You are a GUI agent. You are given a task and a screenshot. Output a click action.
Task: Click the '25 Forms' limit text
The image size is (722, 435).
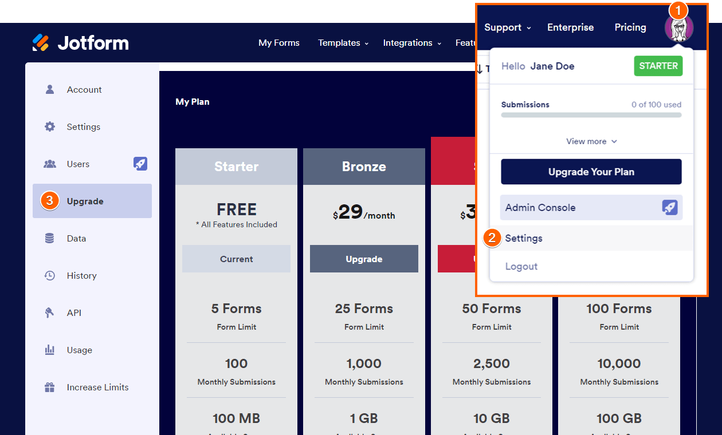[x=364, y=309]
